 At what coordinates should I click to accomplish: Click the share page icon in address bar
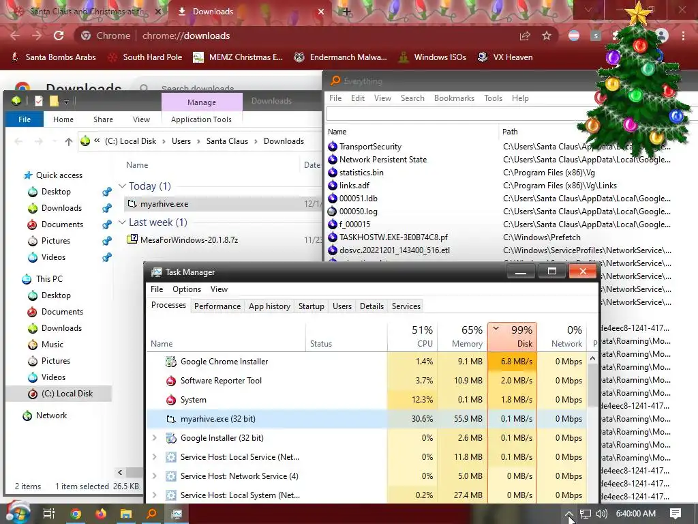(525, 35)
